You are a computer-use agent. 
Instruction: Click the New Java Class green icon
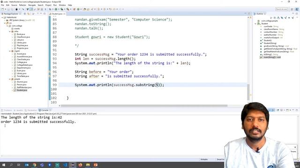[x=78, y=9]
